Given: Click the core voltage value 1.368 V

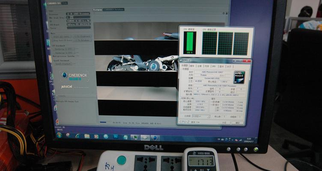Looking at the screenshot, I should [x=223, y=82].
